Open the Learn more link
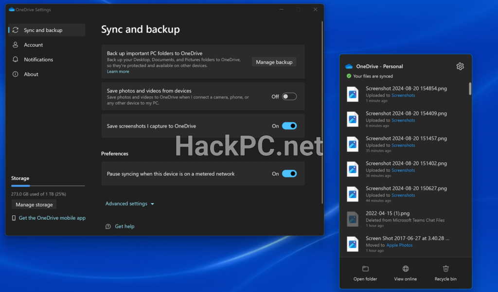Screen dimensions: 498x292 (118, 72)
